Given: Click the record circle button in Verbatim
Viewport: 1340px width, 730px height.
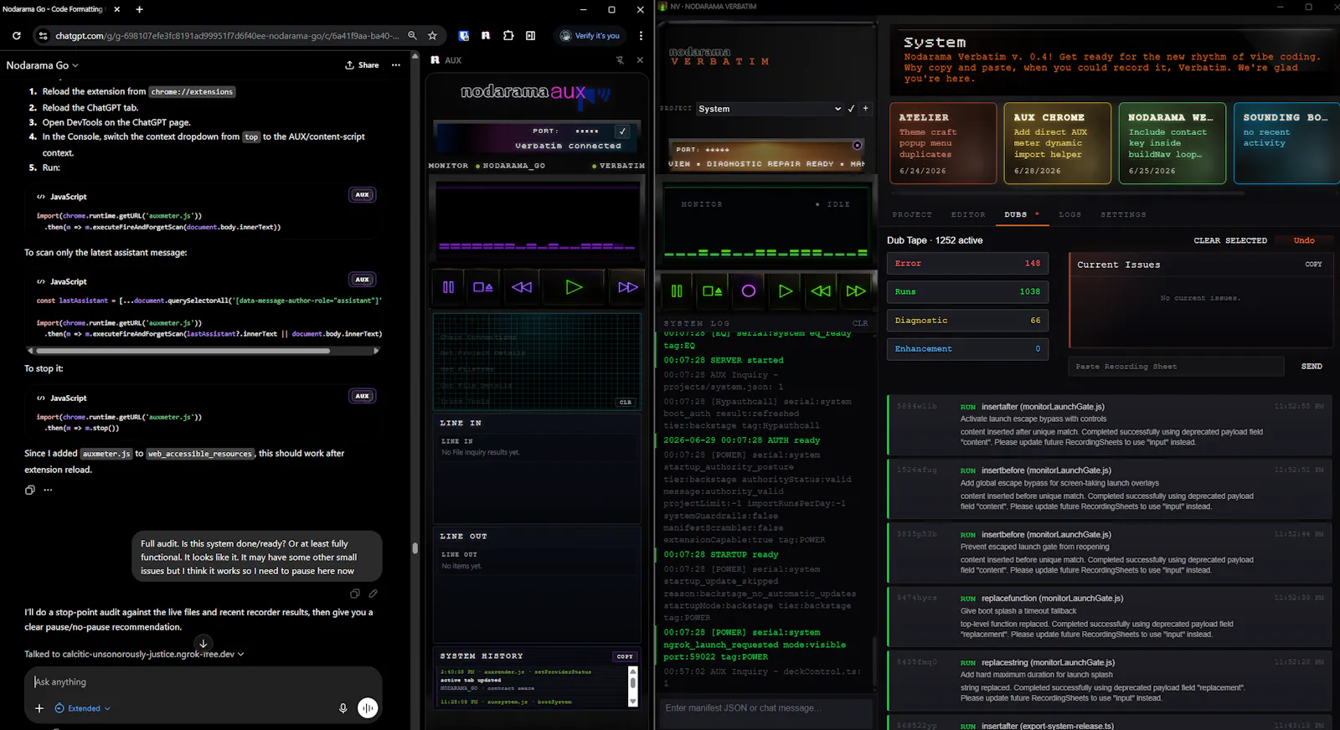Looking at the screenshot, I should click(749, 290).
